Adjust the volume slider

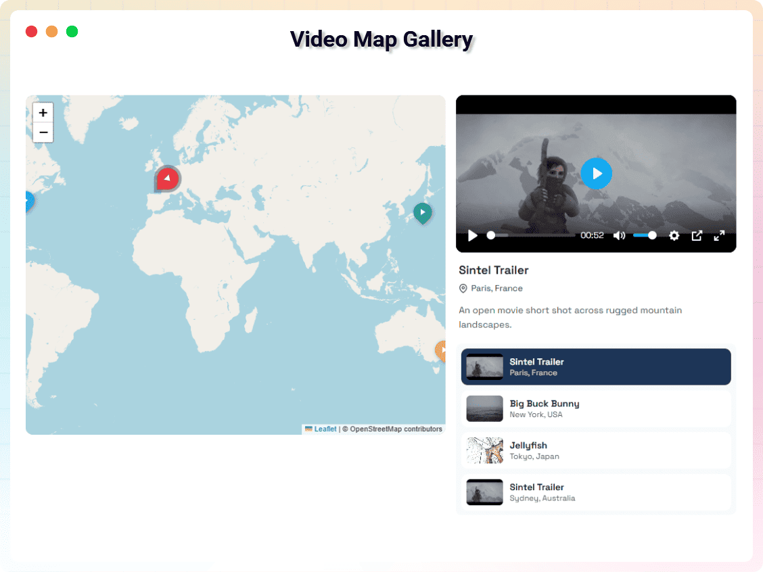pos(645,235)
